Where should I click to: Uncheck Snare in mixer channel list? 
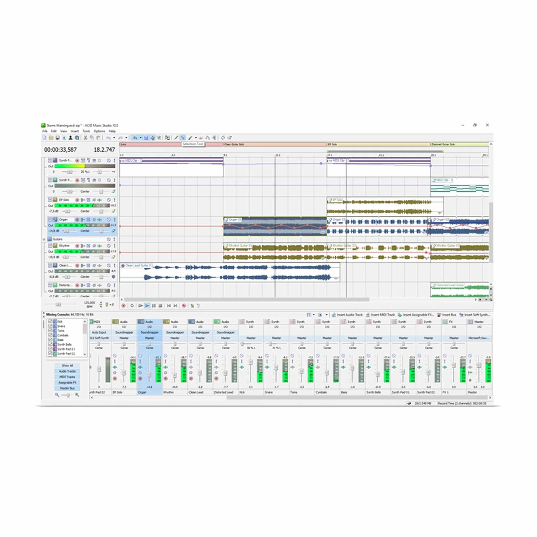(x=50, y=326)
